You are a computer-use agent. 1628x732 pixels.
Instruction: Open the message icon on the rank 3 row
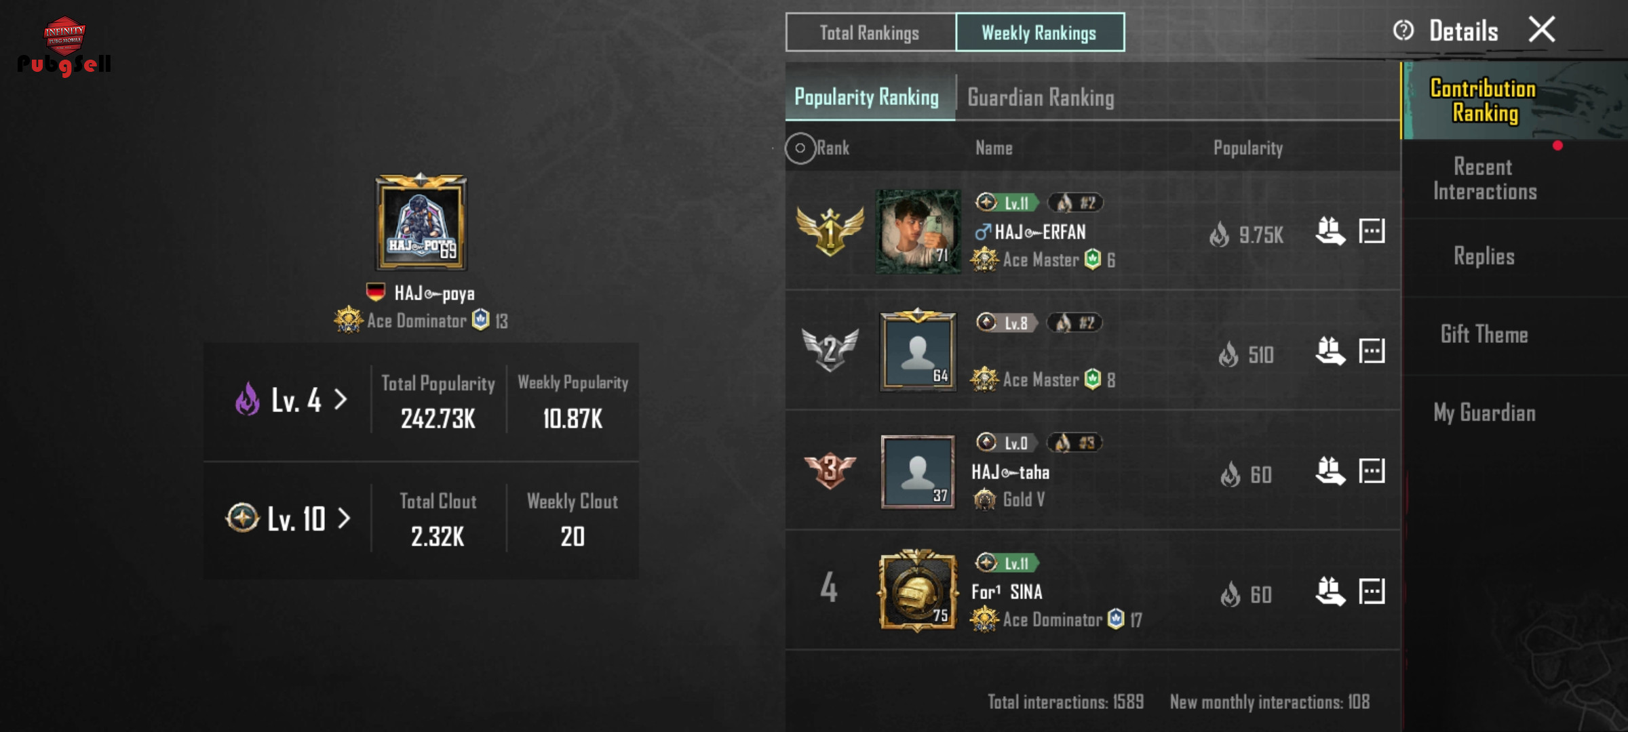1372,471
